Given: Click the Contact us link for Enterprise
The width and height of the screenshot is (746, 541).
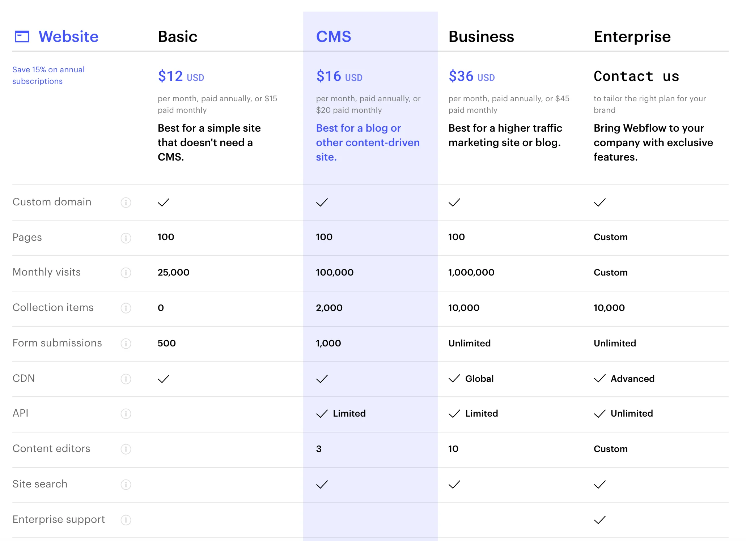Looking at the screenshot, I should (x=636, y=76).
